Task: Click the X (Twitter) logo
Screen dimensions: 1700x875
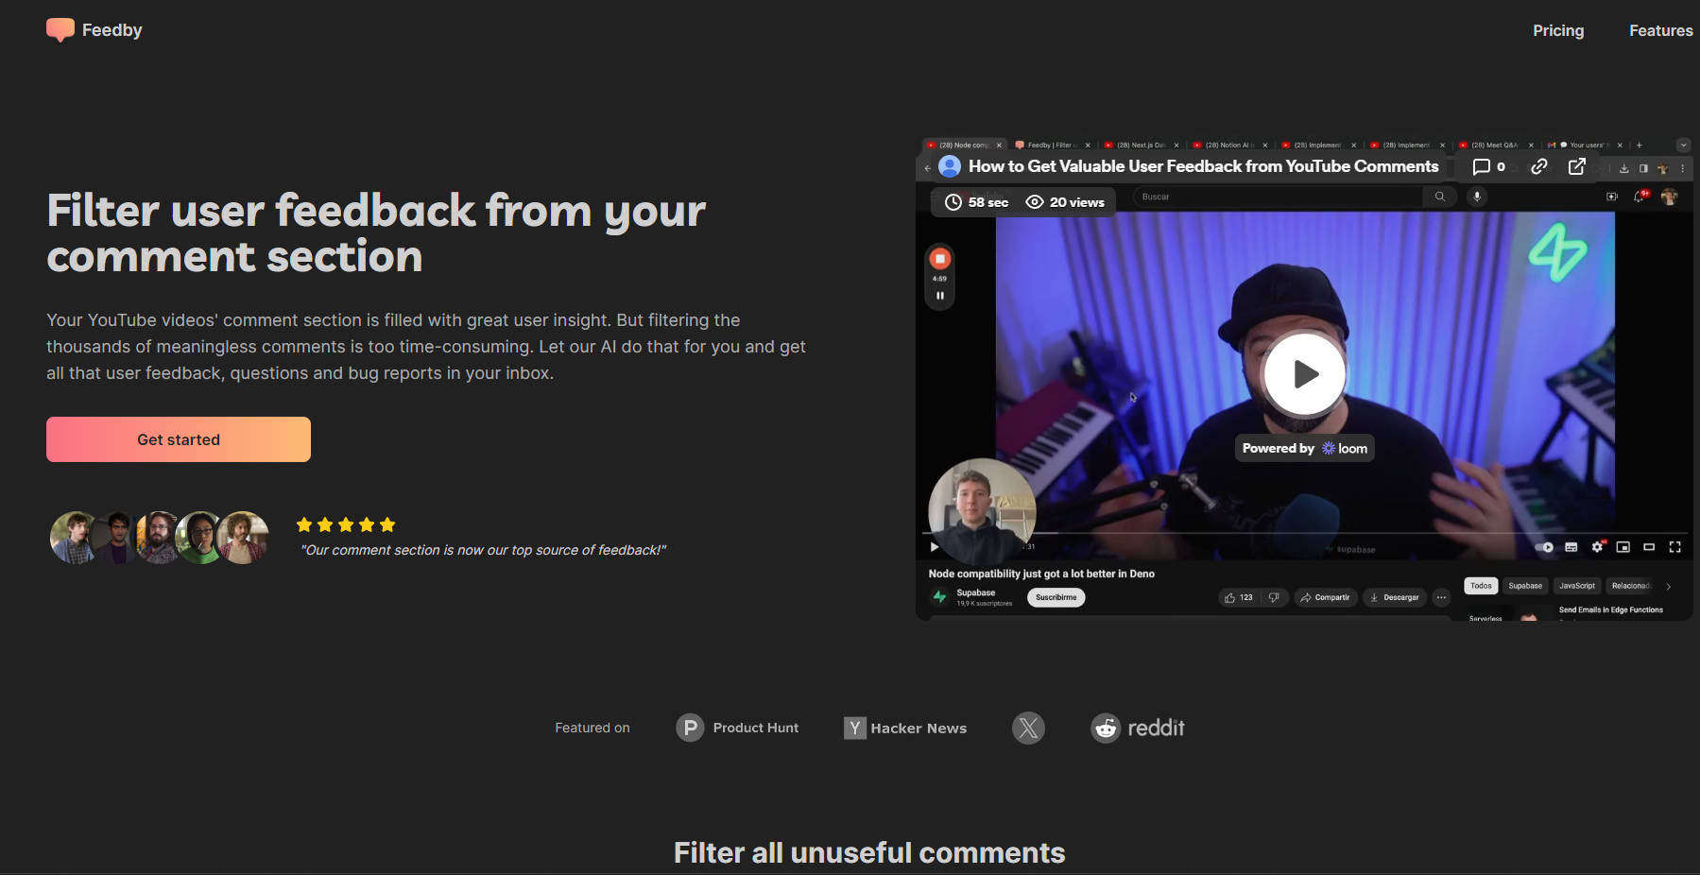Action: 1028,728
